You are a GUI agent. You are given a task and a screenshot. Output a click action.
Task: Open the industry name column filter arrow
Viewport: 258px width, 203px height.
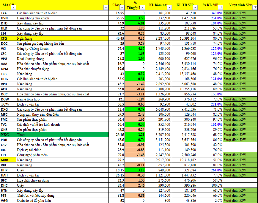point(106,8)
